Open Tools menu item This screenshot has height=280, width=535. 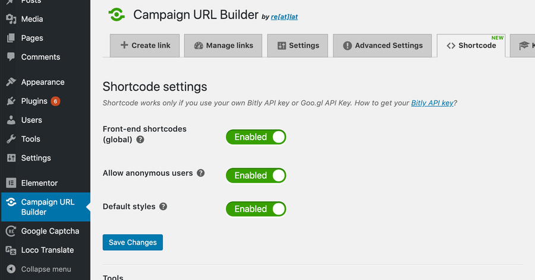tap(31, 139)
